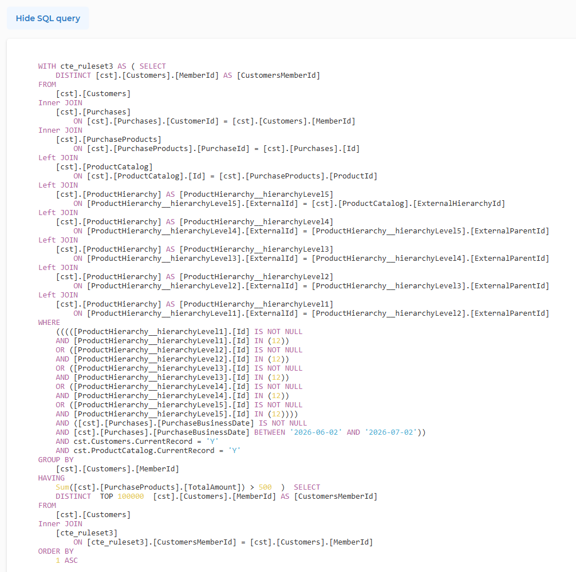576x572 pixels.
Task: Click "[ProductHierarchy__hierarchyLevel1].[ExternalId]"
Action: 192,313
